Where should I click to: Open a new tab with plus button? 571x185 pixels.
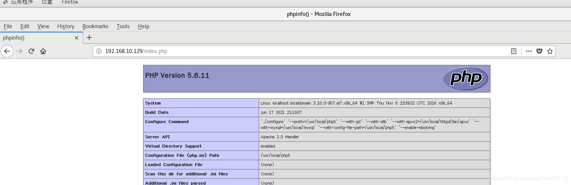89,37
